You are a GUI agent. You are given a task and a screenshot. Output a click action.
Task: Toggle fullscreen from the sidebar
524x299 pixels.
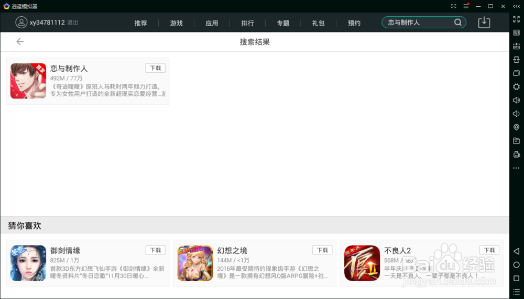(x=516, y=19)
